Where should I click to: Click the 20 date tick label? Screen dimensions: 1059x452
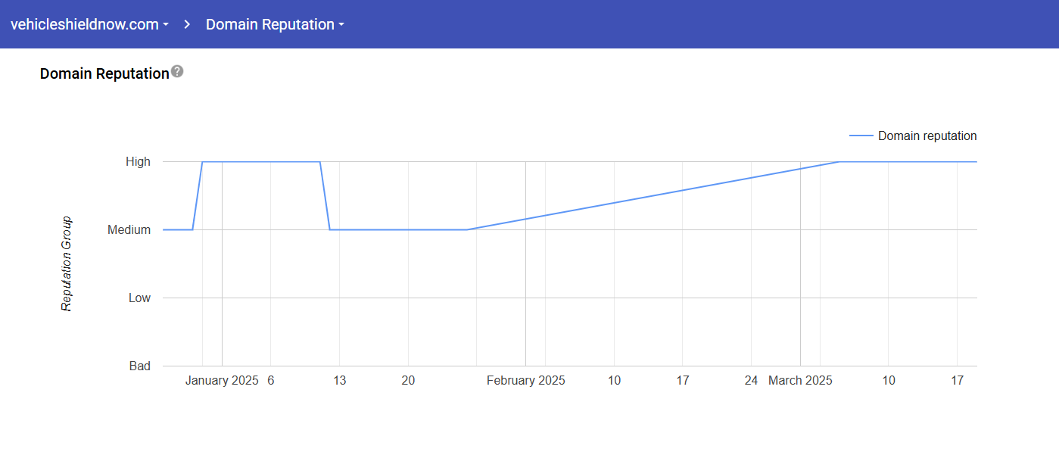408,380
